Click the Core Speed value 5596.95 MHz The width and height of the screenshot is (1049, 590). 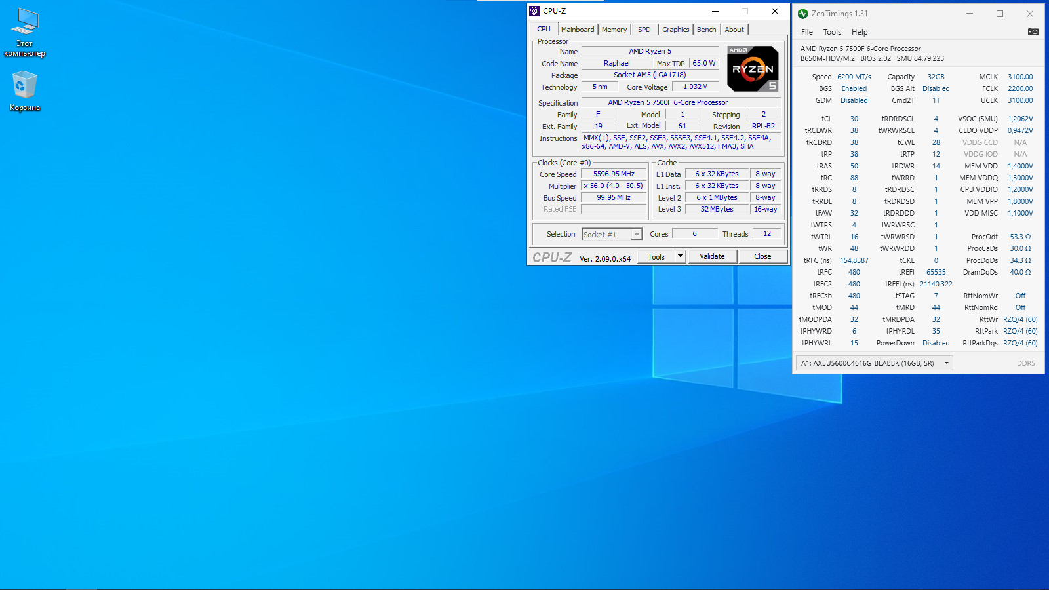(614, 174)
